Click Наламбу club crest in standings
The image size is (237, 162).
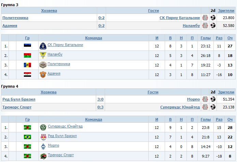[43, 56]
